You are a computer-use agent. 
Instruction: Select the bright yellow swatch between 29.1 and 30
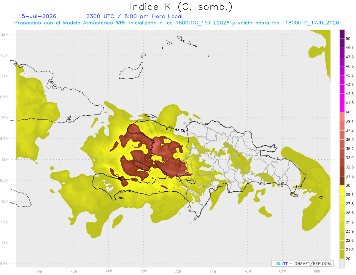pos(342,190)
